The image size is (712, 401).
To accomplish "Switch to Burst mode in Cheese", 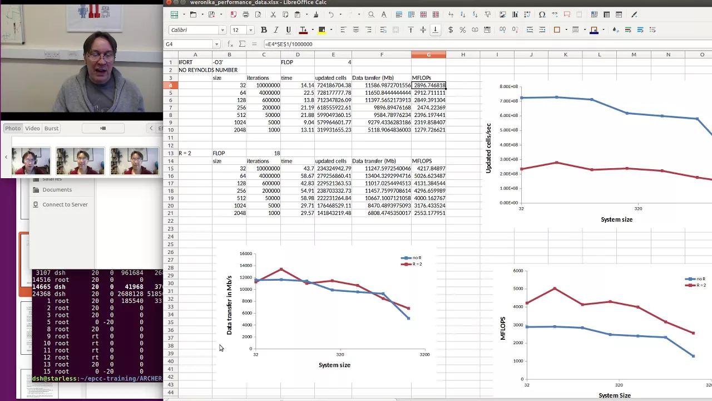I will tap(51, 128).
